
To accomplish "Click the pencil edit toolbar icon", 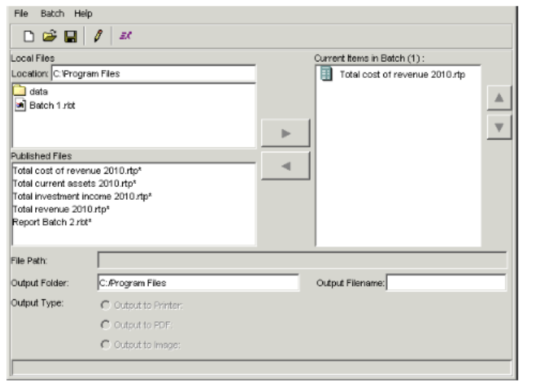I will click(98, 36).
